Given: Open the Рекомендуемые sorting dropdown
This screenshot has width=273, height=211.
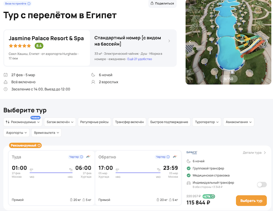Looking at the screenshot, I should [23, 122].
